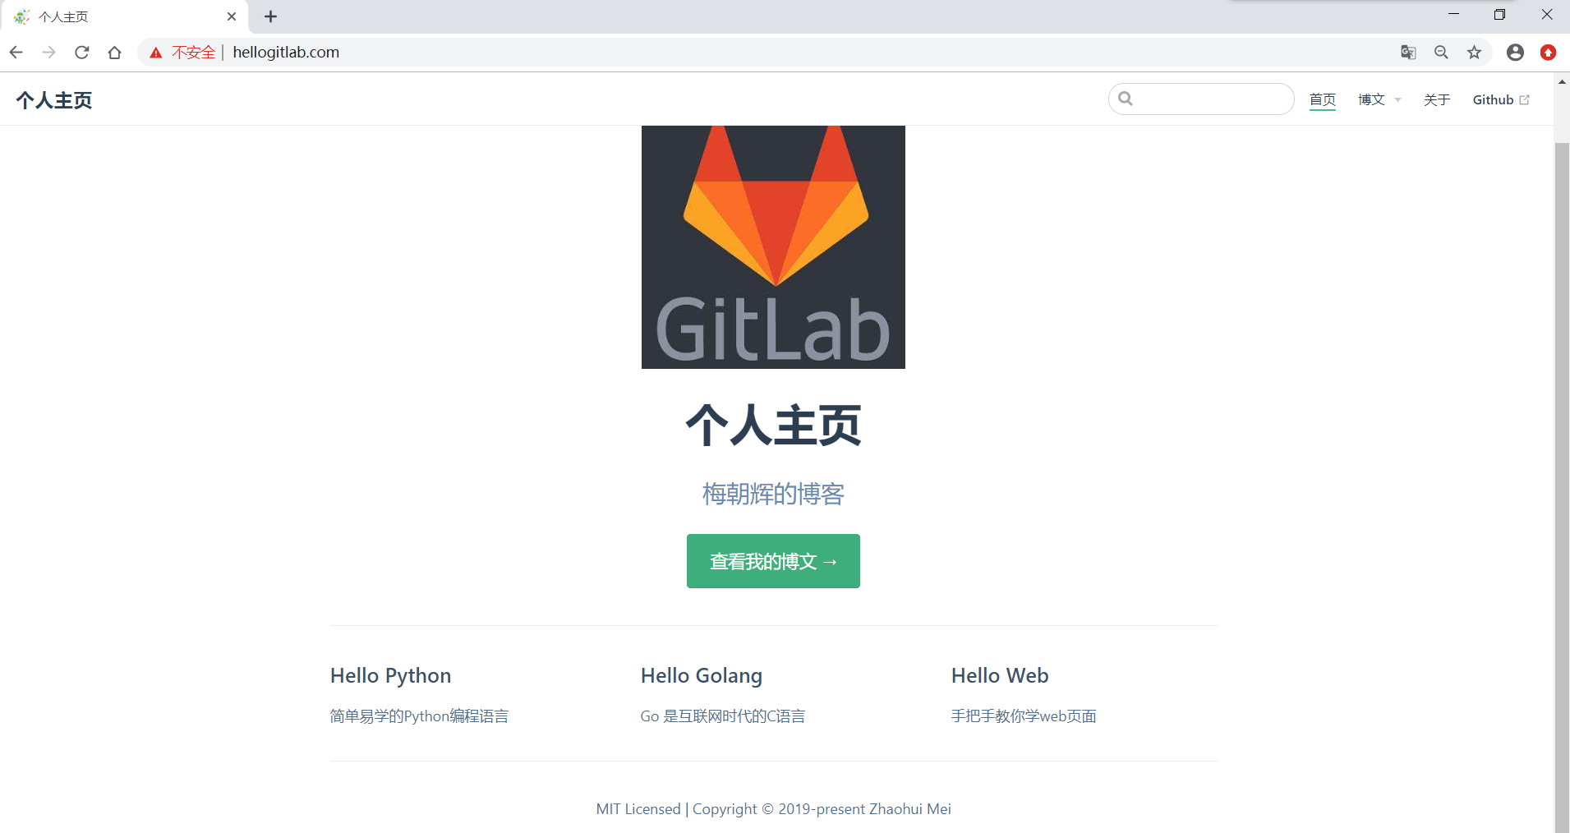The height and width of the screenshot is (833, 1570).
Task: Click the 个人主页 site title in navbar
Action: point(54,100)
